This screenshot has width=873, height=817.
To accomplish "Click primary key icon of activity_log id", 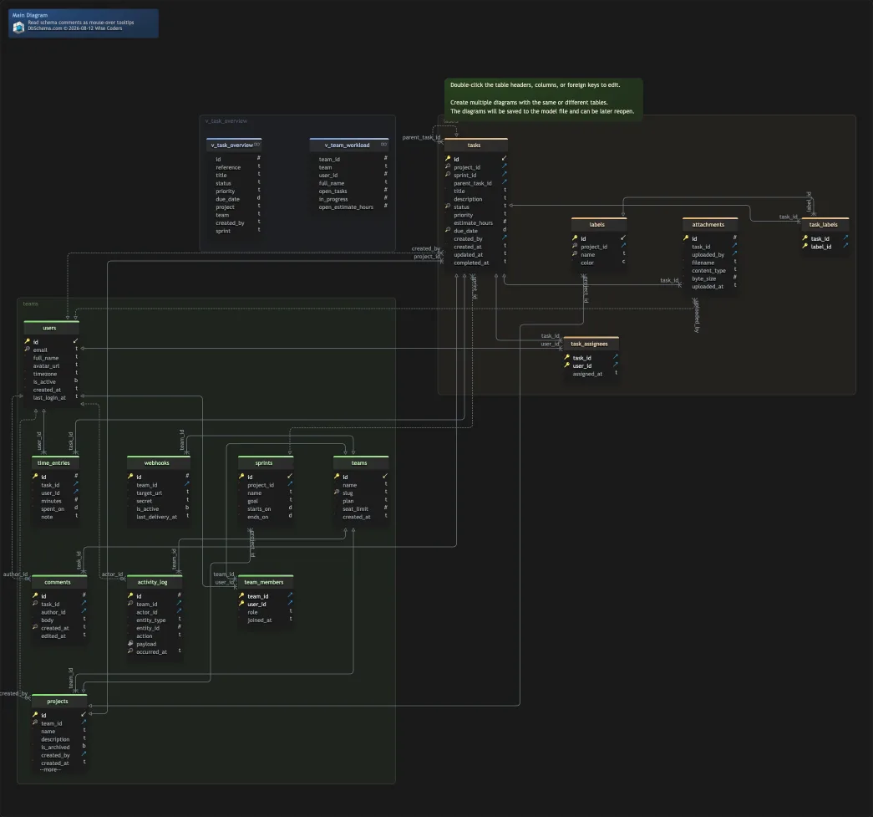I will pyautogui.click(x=130, y=595).
